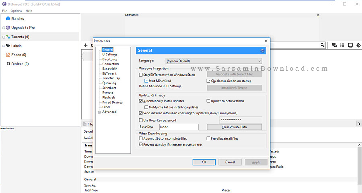Image resolution: width=362 pixels, height=193 pixels.
Task: Click the Apply button
Action: pyautogui.click(x=256, y=162)
